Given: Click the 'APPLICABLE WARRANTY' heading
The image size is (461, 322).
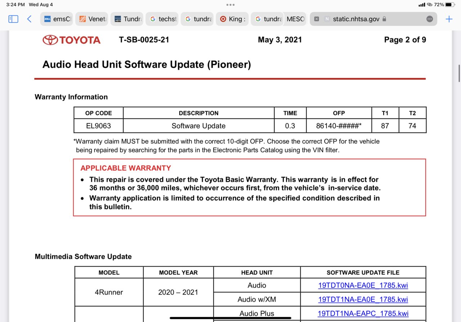Looking at the screenshot, I should 126,168.
